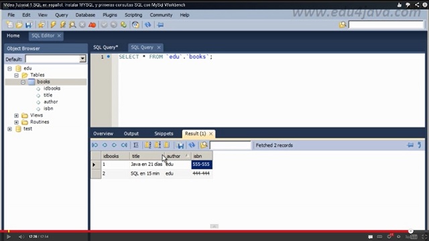Click the video progress bar scrubber

[411, 231]
